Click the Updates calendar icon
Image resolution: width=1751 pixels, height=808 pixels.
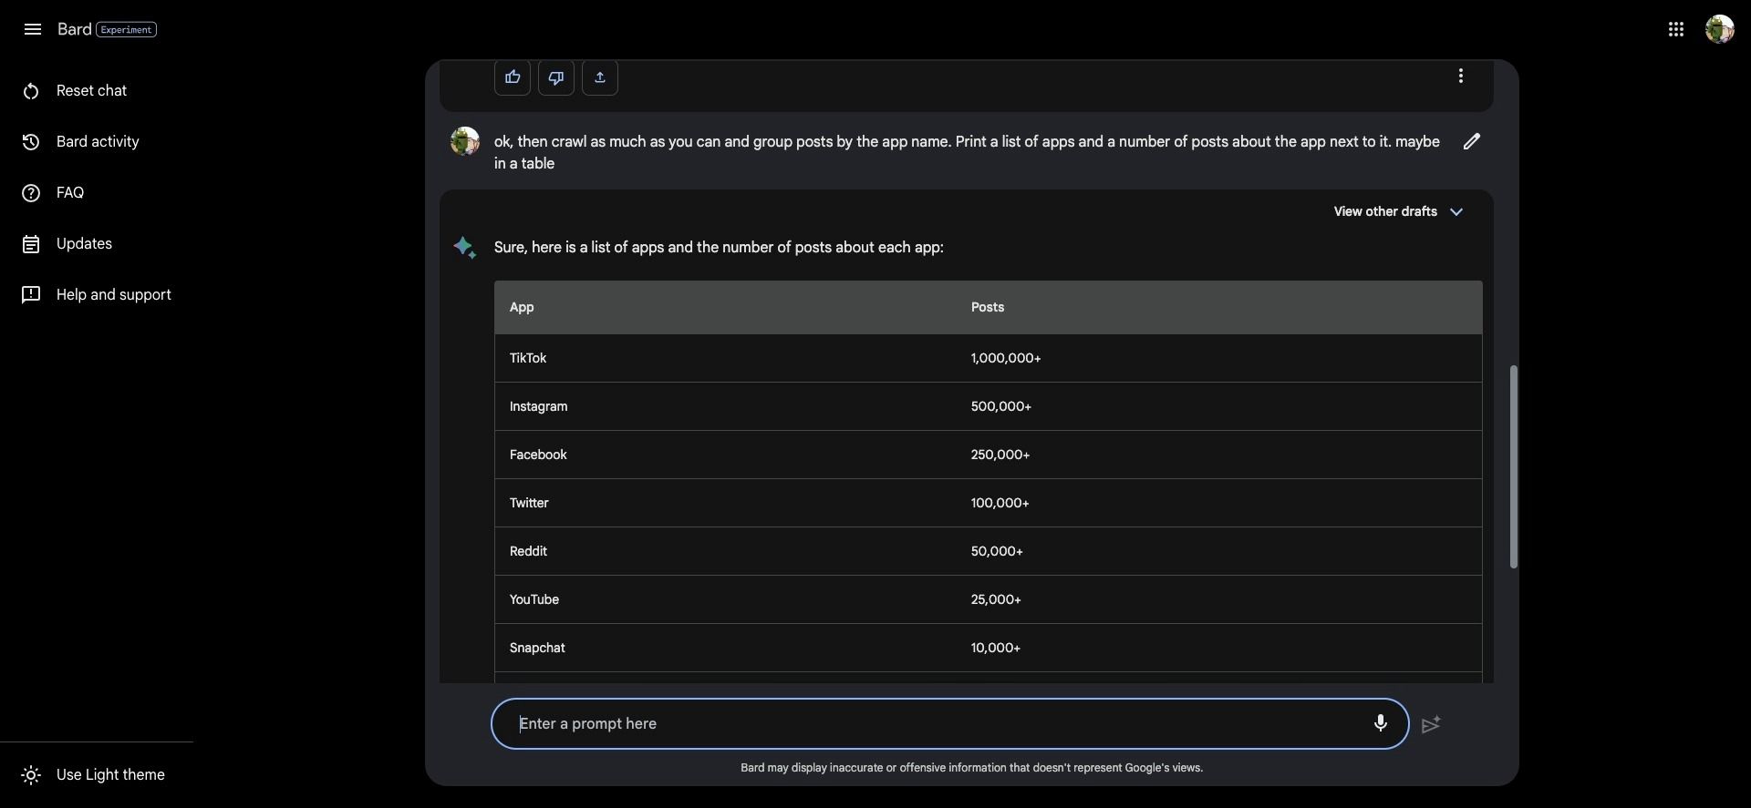[x=31, y=244]
